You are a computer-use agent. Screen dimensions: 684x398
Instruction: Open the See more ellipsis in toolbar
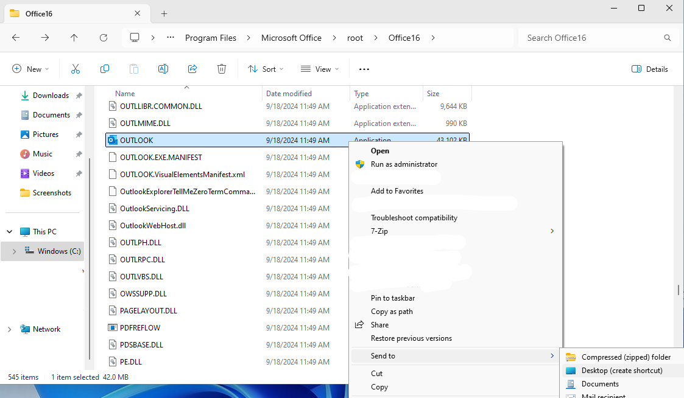pyautogui.click(x=364, y=69)
